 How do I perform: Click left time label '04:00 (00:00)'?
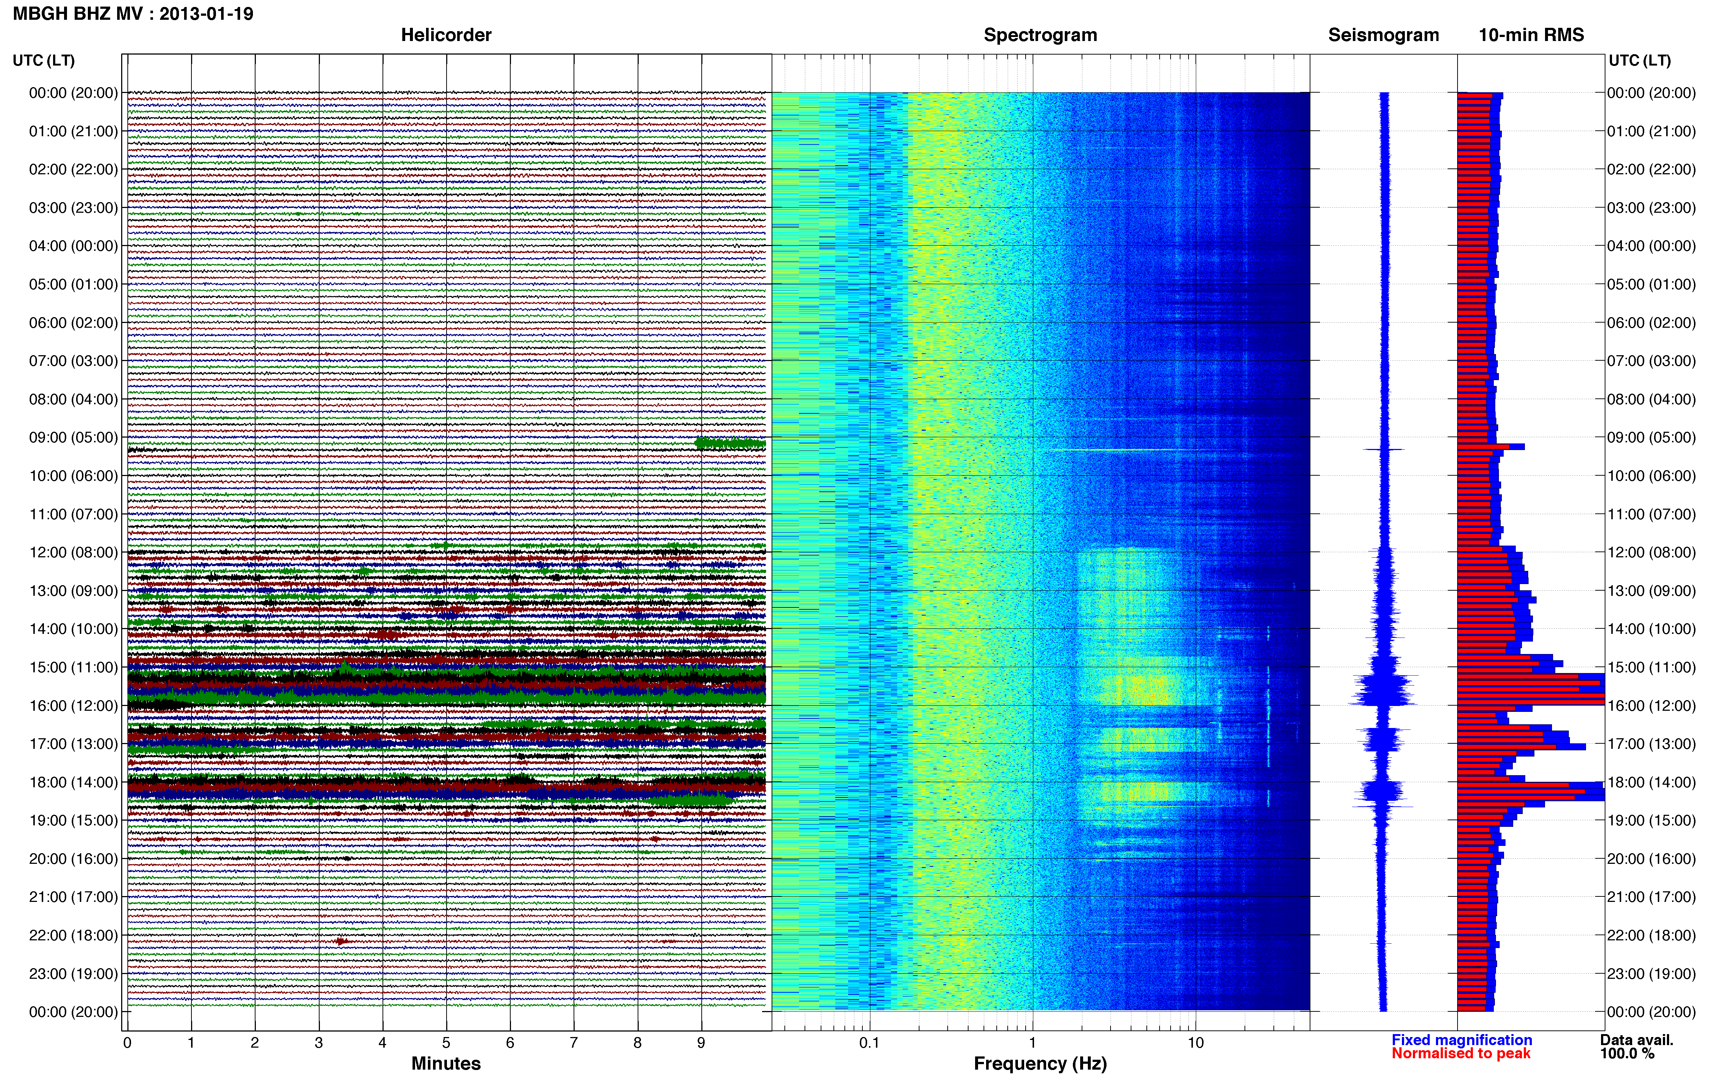click(73, 246)
